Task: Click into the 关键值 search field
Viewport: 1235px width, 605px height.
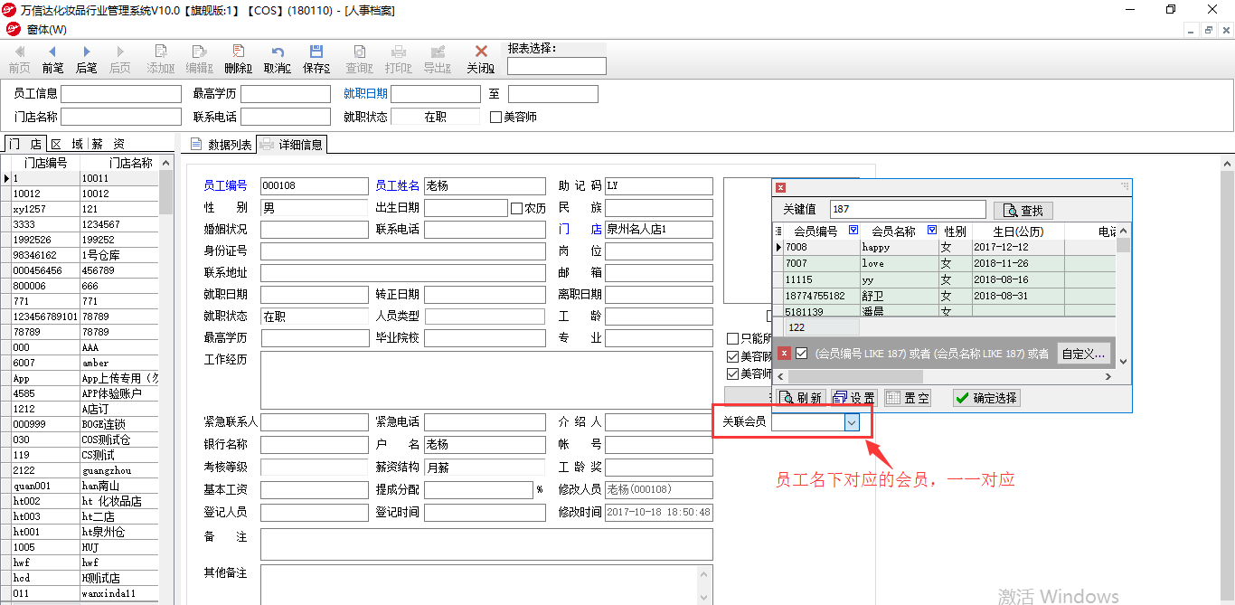Action: tap(908, 210)
